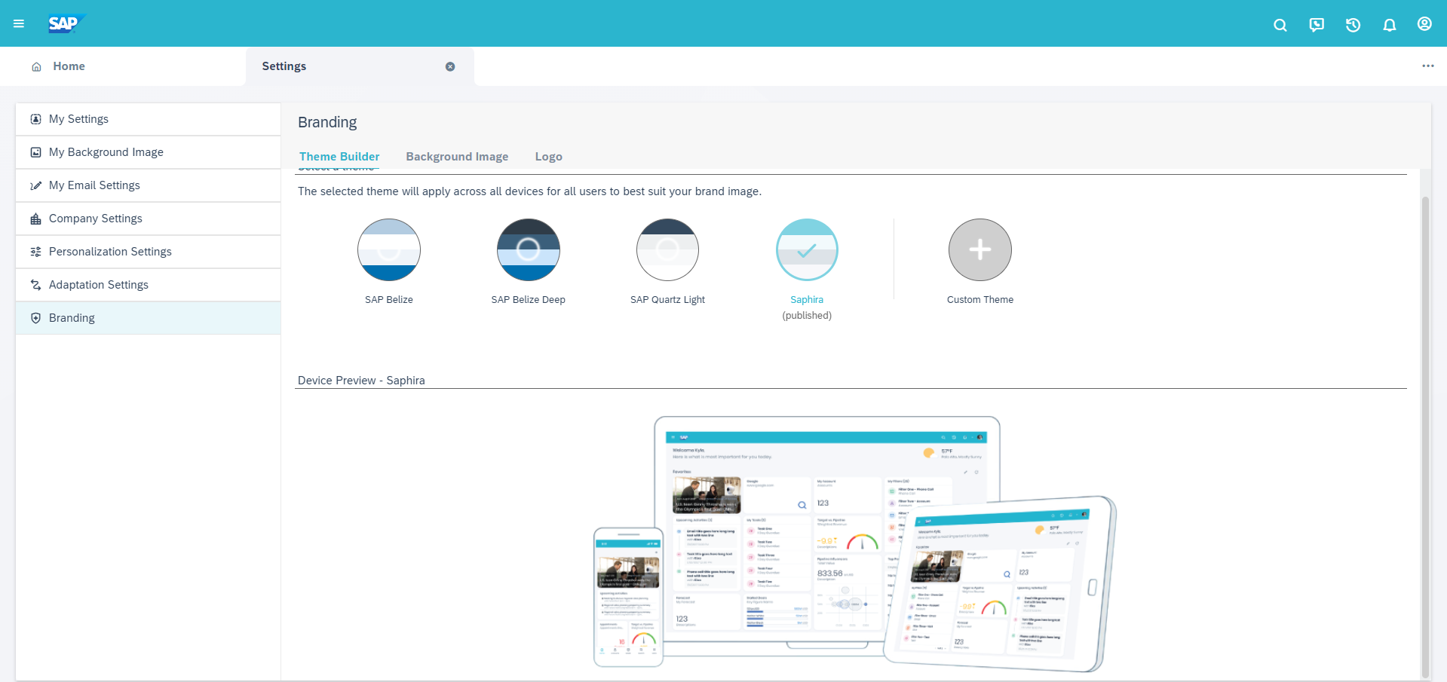Switch to the Background Image tab
Image resolution: width=1447 pixels, height=682 pixels.
(x=457, y=157)
